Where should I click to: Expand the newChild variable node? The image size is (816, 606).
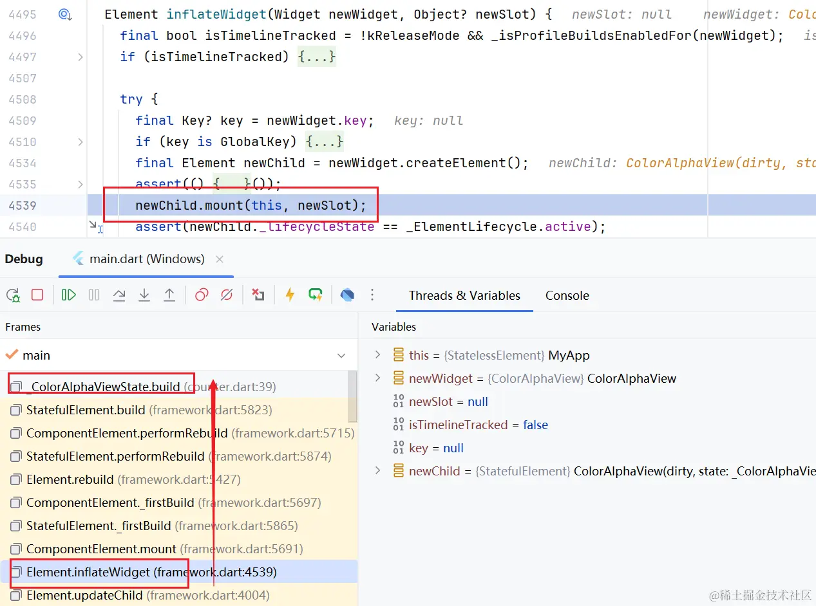(x=378, y=471)
